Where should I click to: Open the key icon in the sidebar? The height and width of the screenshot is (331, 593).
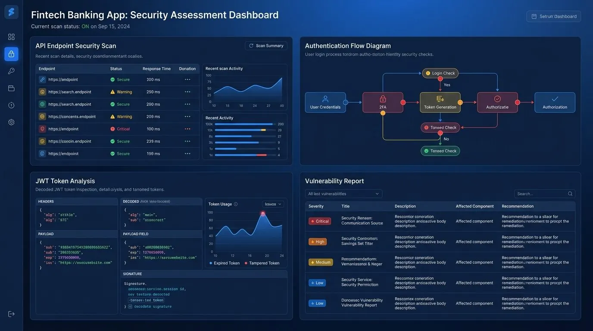click(11, 71)
